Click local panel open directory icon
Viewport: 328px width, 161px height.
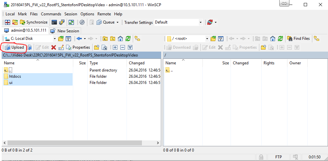click(x=61, y=39)
